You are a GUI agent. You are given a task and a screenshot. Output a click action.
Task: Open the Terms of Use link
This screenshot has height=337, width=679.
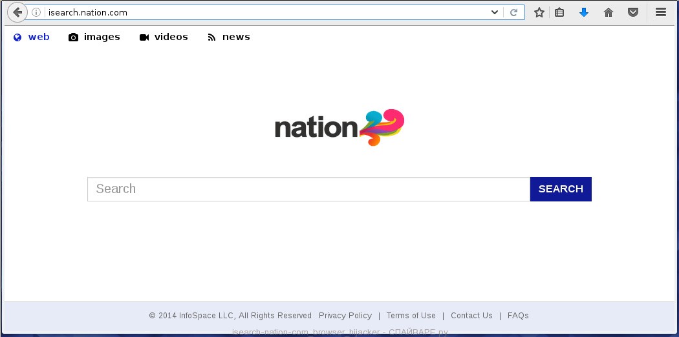click(x=411, y=316)
